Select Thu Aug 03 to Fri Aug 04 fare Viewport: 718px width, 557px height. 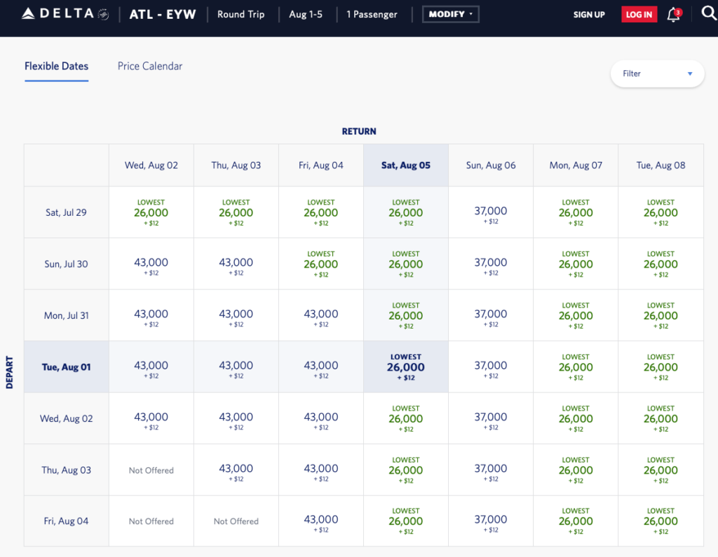[320, 470]
